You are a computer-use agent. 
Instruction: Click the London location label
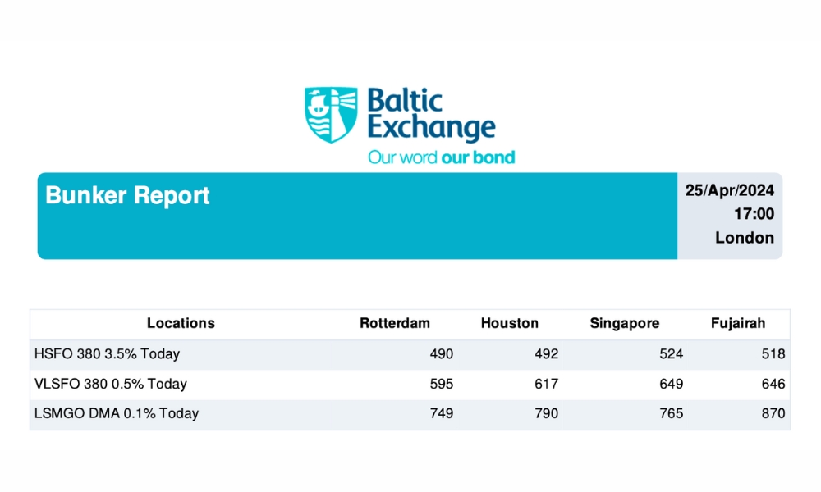click(744, 238)
